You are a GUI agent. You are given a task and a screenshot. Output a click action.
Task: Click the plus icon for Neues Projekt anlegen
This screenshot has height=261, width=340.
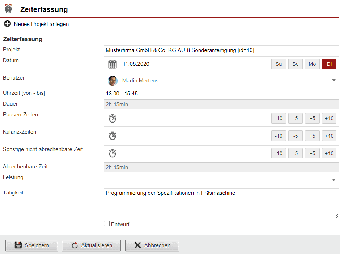point(7,24)
